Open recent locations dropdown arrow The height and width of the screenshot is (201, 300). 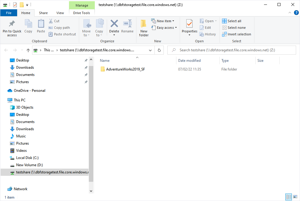tap(22, 50)
